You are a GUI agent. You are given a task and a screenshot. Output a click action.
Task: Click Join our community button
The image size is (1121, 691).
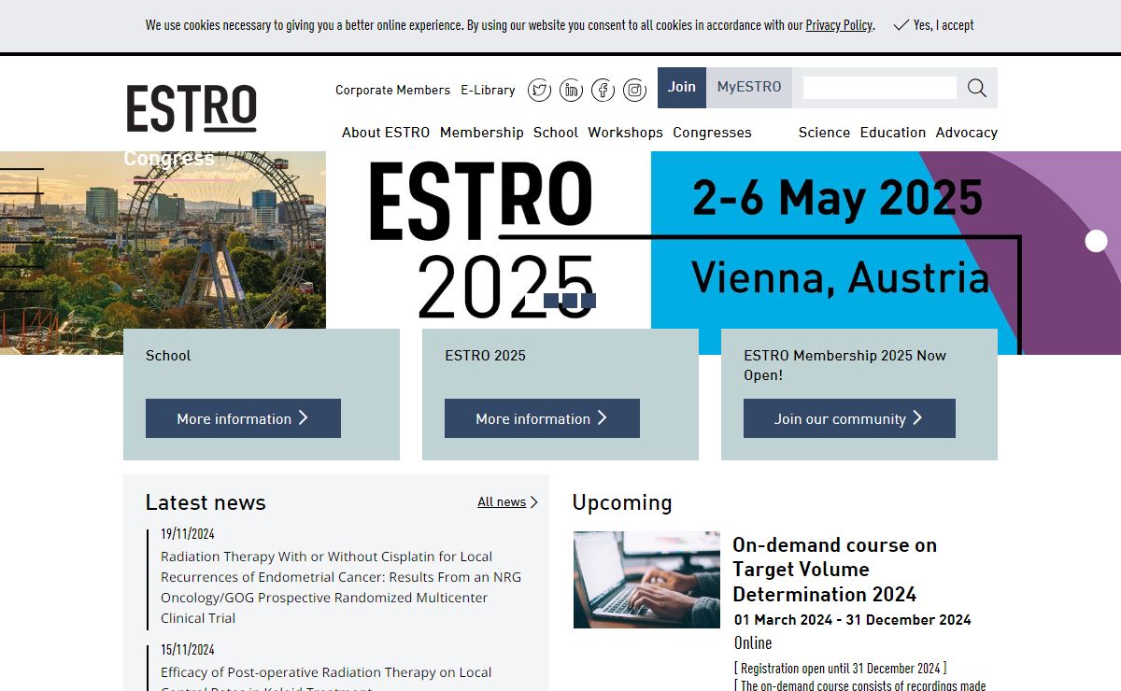pos(849,418)
